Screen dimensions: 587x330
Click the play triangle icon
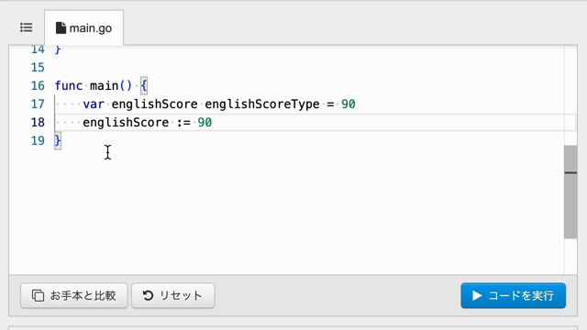[x=477, y=295]
